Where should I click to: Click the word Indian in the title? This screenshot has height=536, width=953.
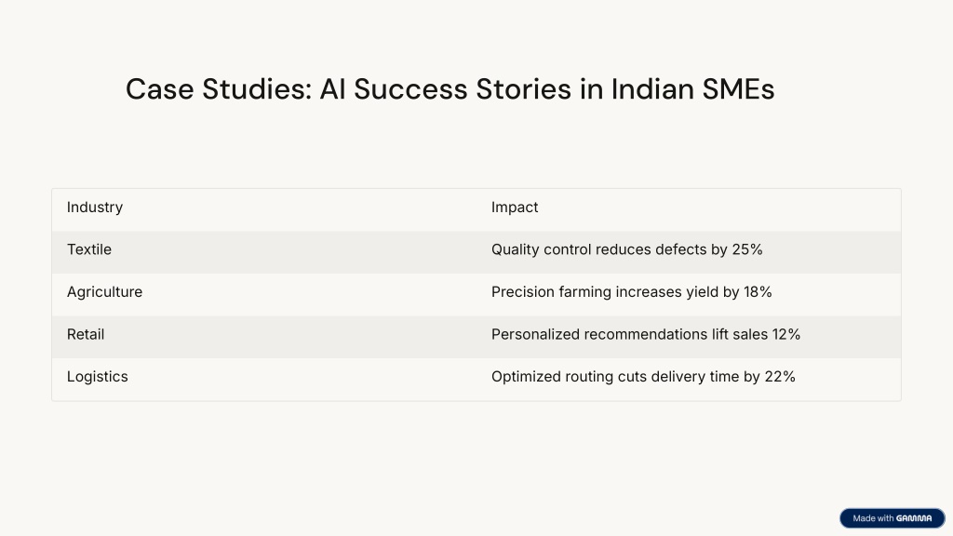(x=652, y=88)
